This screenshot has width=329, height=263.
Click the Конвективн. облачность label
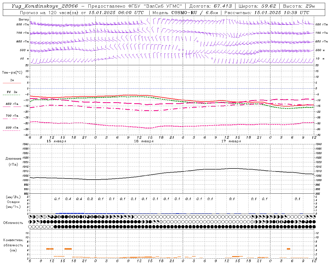13,243
